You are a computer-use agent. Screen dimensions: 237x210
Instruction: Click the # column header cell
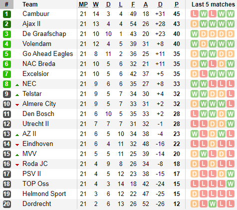[x=6, y=4]
